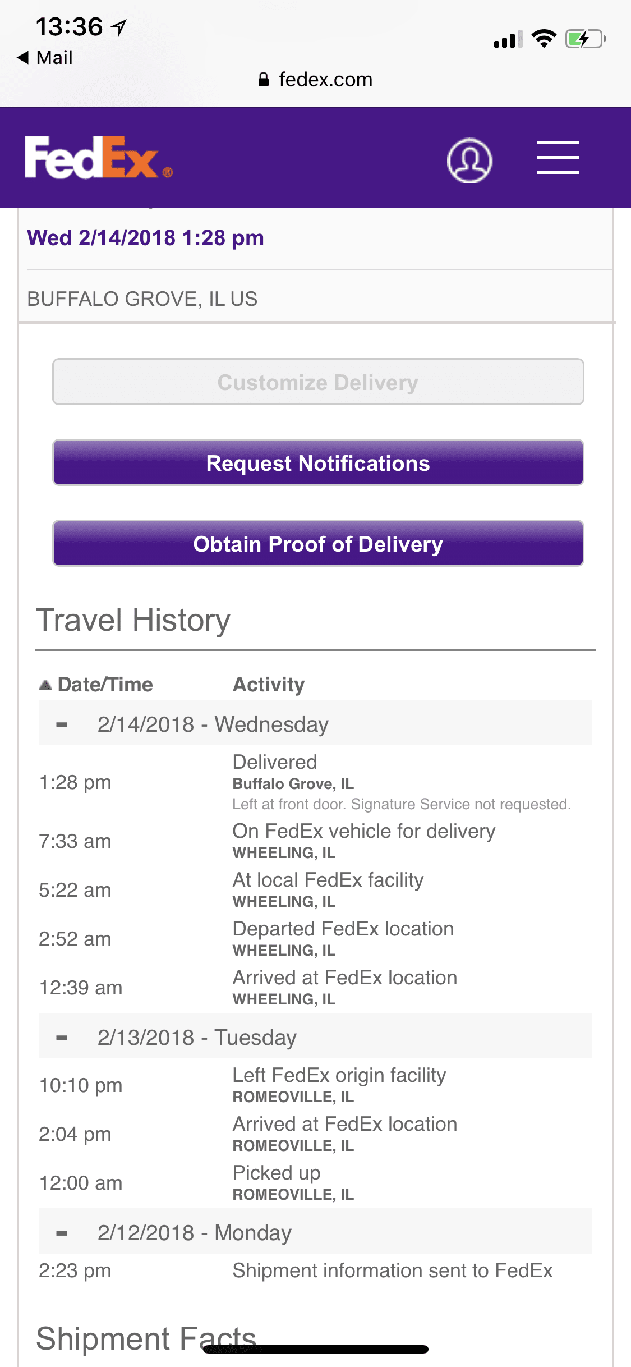Tap the FedEx logo
This screenshot has height=1367, width=631.
[98, 158]
